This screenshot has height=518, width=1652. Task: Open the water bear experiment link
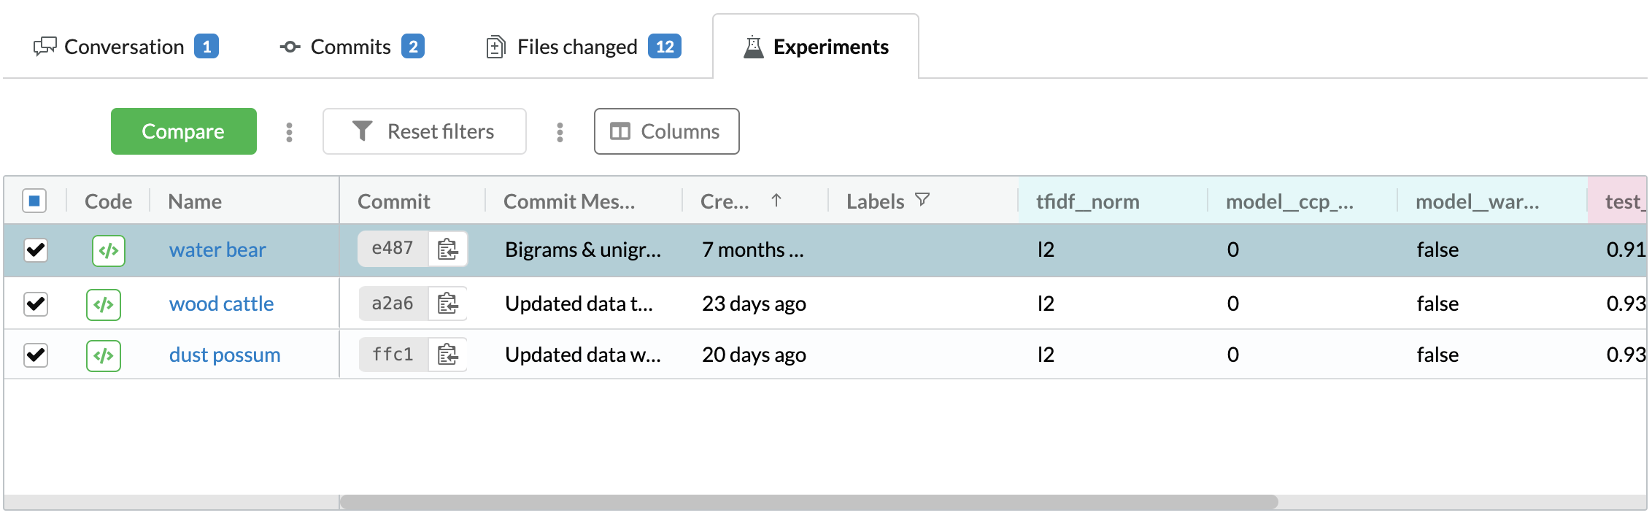(x=217, y=250)
